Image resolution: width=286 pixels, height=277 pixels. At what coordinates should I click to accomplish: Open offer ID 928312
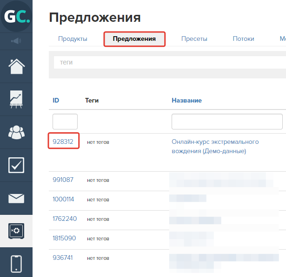pos(63,142)
